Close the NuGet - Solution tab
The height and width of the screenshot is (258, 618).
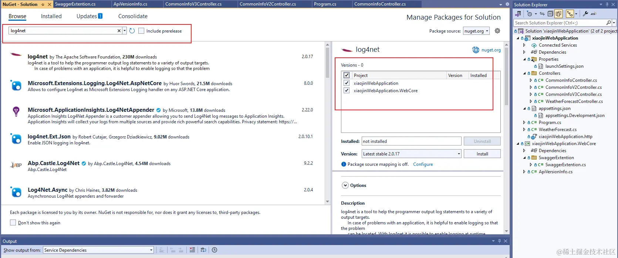(x=49, y=4)
